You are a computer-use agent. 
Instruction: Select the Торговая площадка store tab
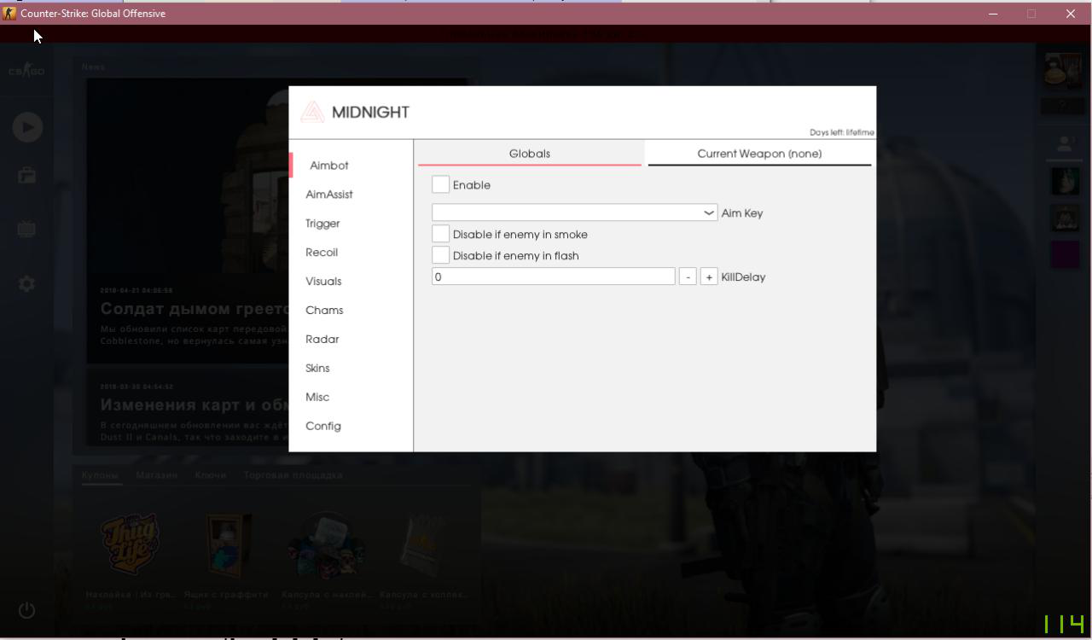pyautogui.click(x=293, y=475)
